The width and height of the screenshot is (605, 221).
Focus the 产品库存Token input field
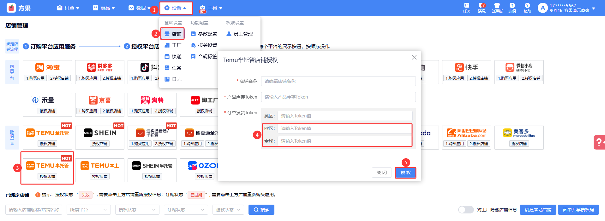click(338, 97)
